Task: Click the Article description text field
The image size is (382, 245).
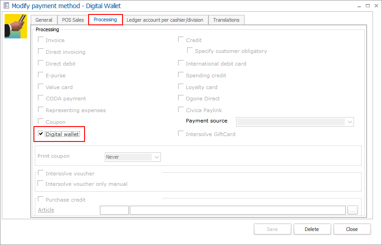Action: pyautogui.click(x=237, y=210)
